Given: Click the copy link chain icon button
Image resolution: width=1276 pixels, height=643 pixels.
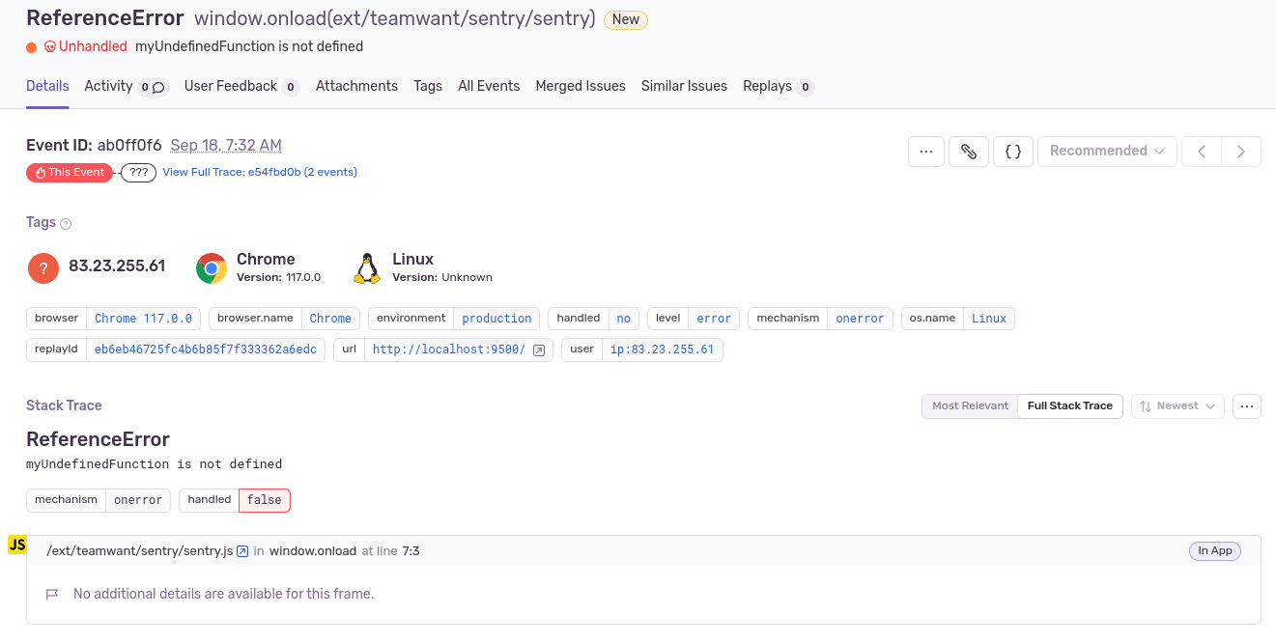Looking at the screenshot, I should pos(969,152).
